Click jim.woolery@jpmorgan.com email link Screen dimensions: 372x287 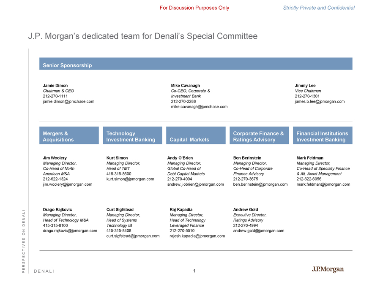coord(68,184)
